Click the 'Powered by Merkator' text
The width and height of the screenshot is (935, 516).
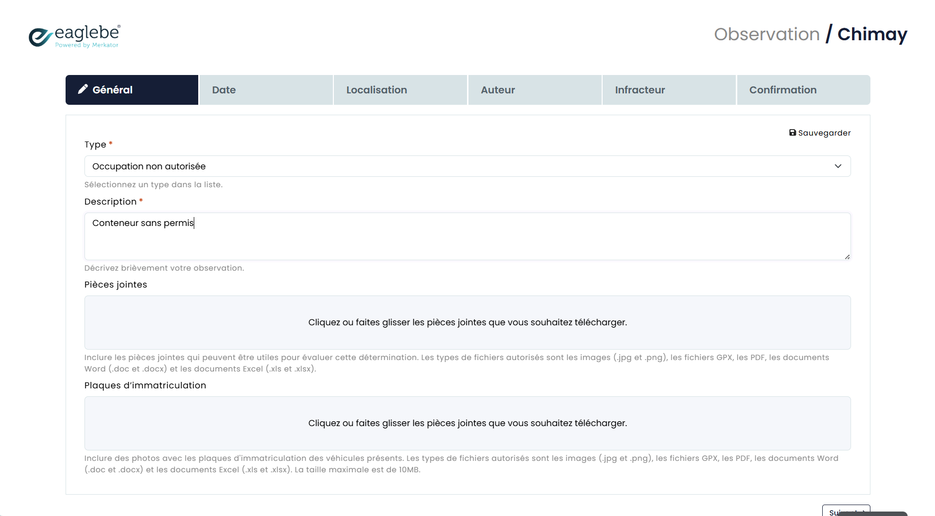pos(87,45)
